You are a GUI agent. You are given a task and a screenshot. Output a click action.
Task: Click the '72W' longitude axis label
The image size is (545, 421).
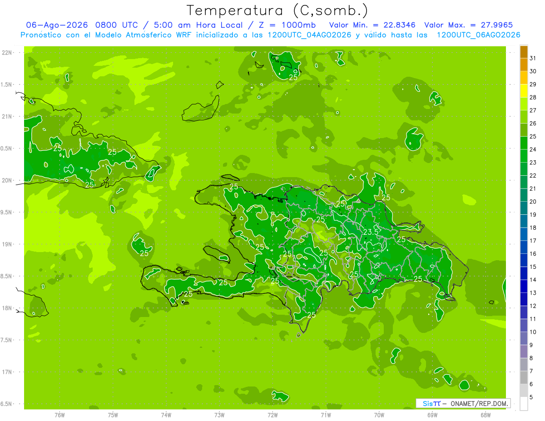click(273, 415)
